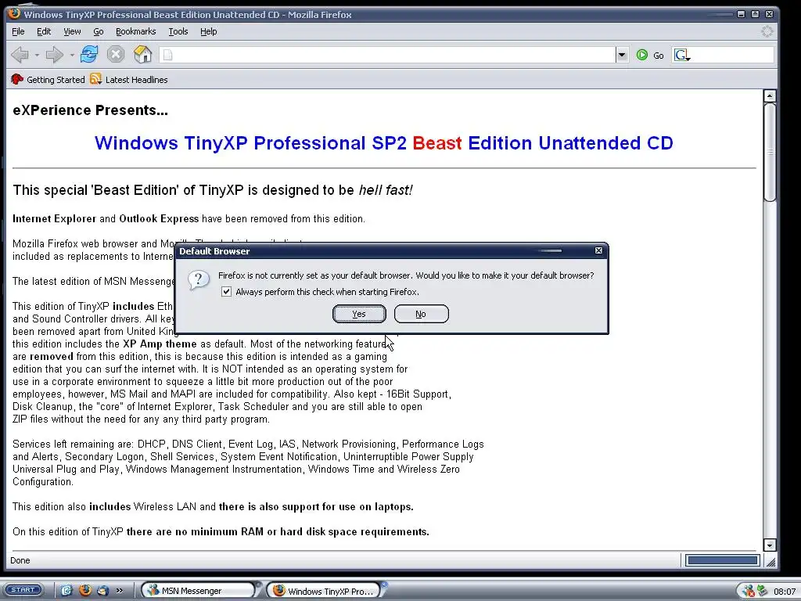Open the Latest Headlines feed bookmark
Screen dimensions: 801x601
coord(129,80)
